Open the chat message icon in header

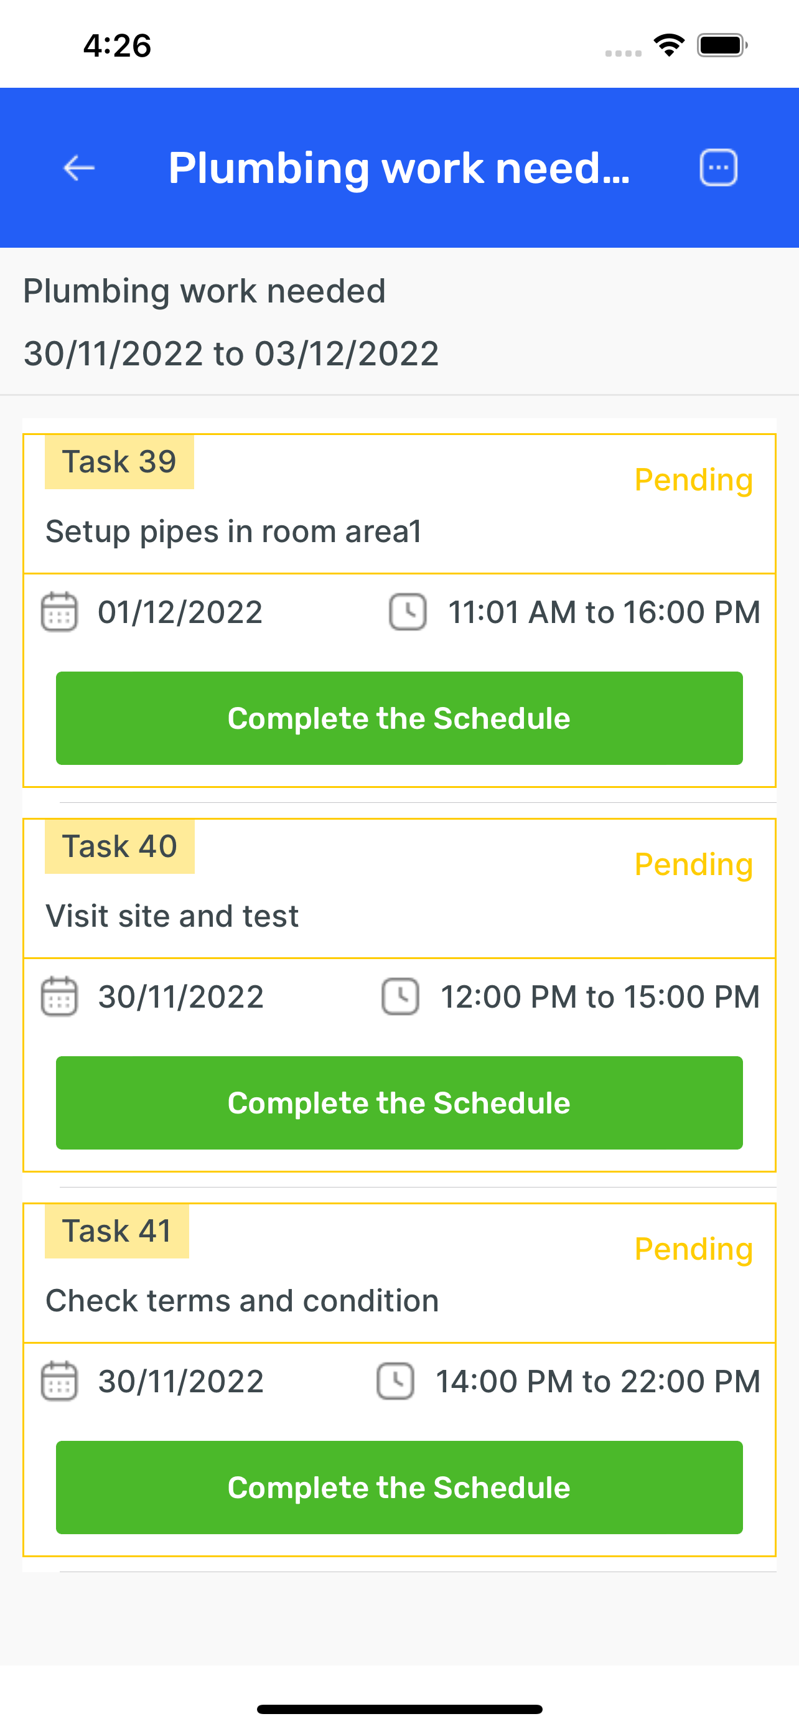click(719, 168)
